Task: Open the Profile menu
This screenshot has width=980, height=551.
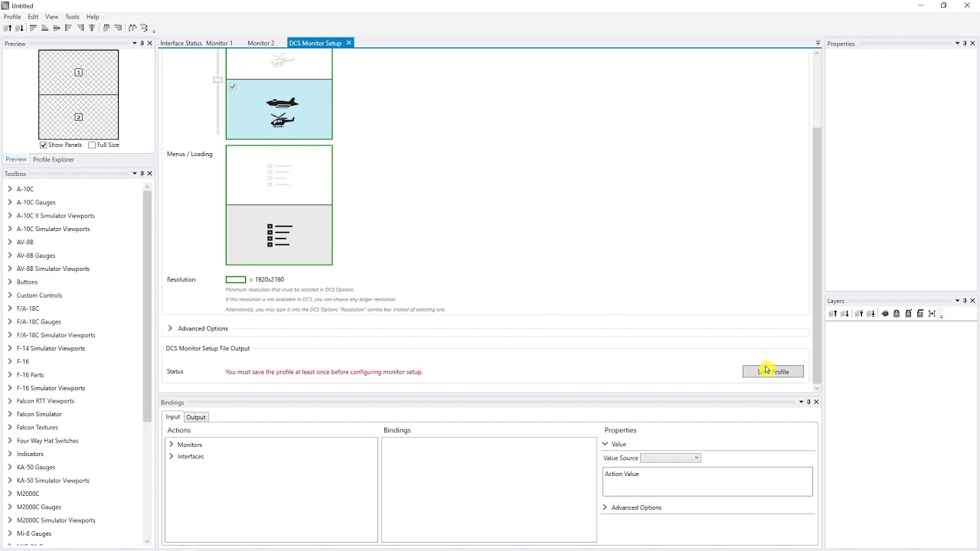Action: coord(12,16)
